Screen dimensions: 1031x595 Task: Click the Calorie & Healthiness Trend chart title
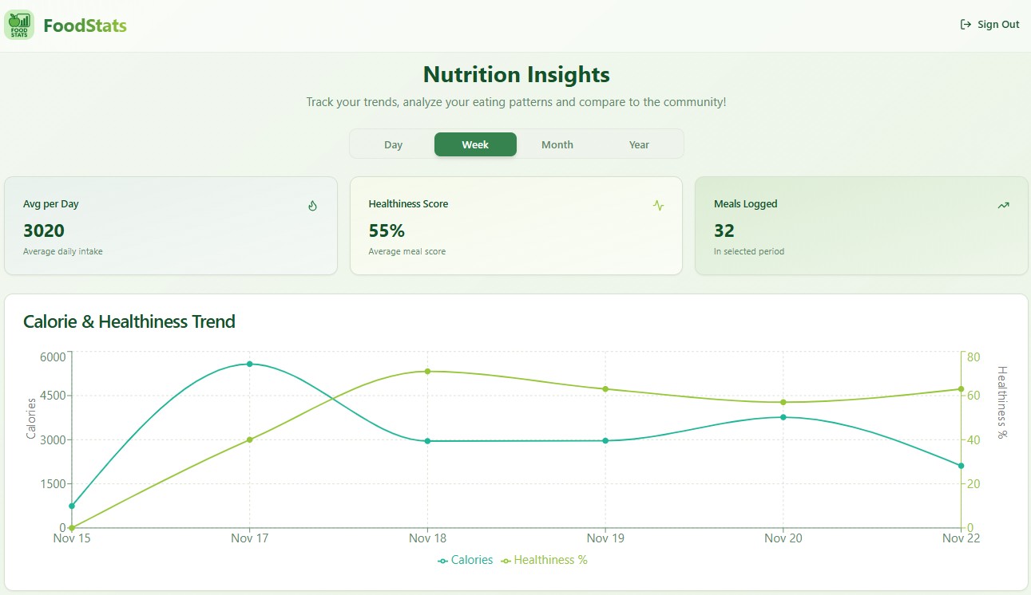(x=129, y=321)
